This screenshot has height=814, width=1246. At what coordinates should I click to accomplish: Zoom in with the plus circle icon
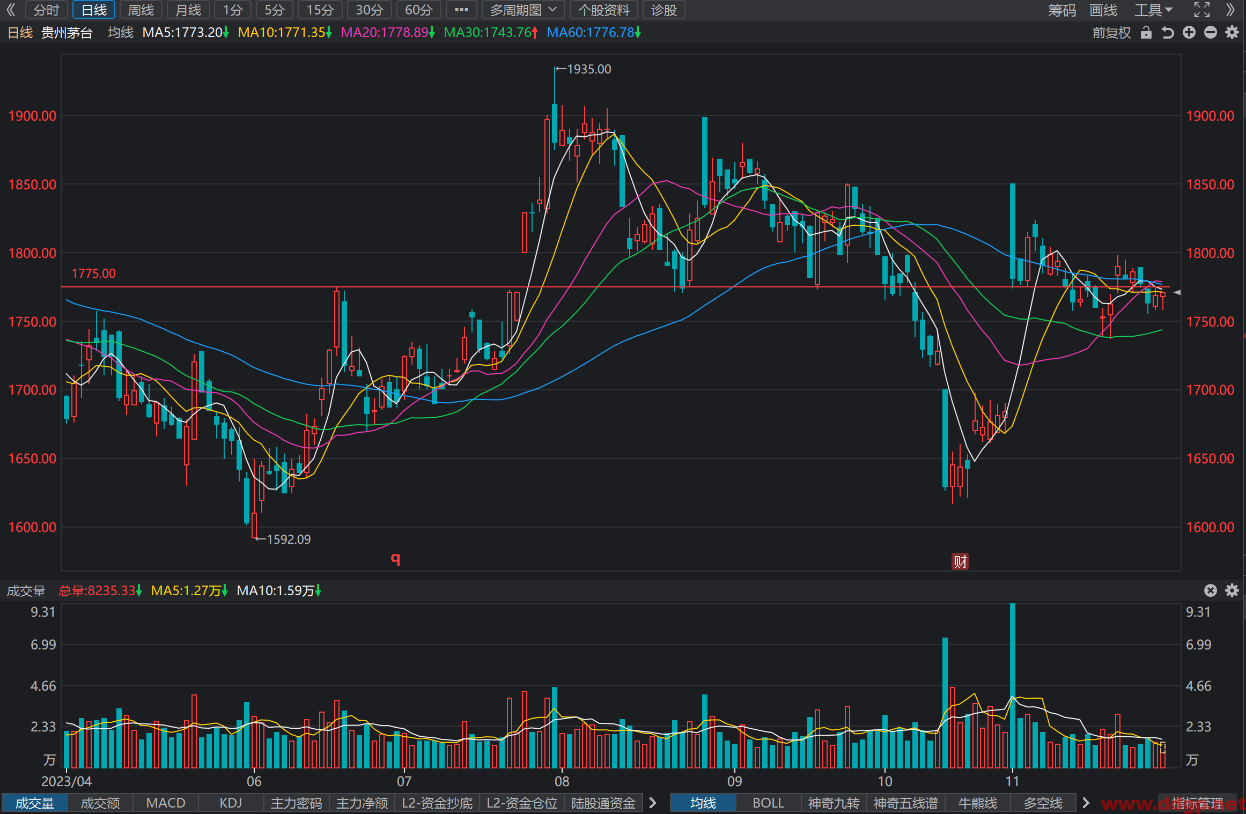click(x=1189, y=33)
